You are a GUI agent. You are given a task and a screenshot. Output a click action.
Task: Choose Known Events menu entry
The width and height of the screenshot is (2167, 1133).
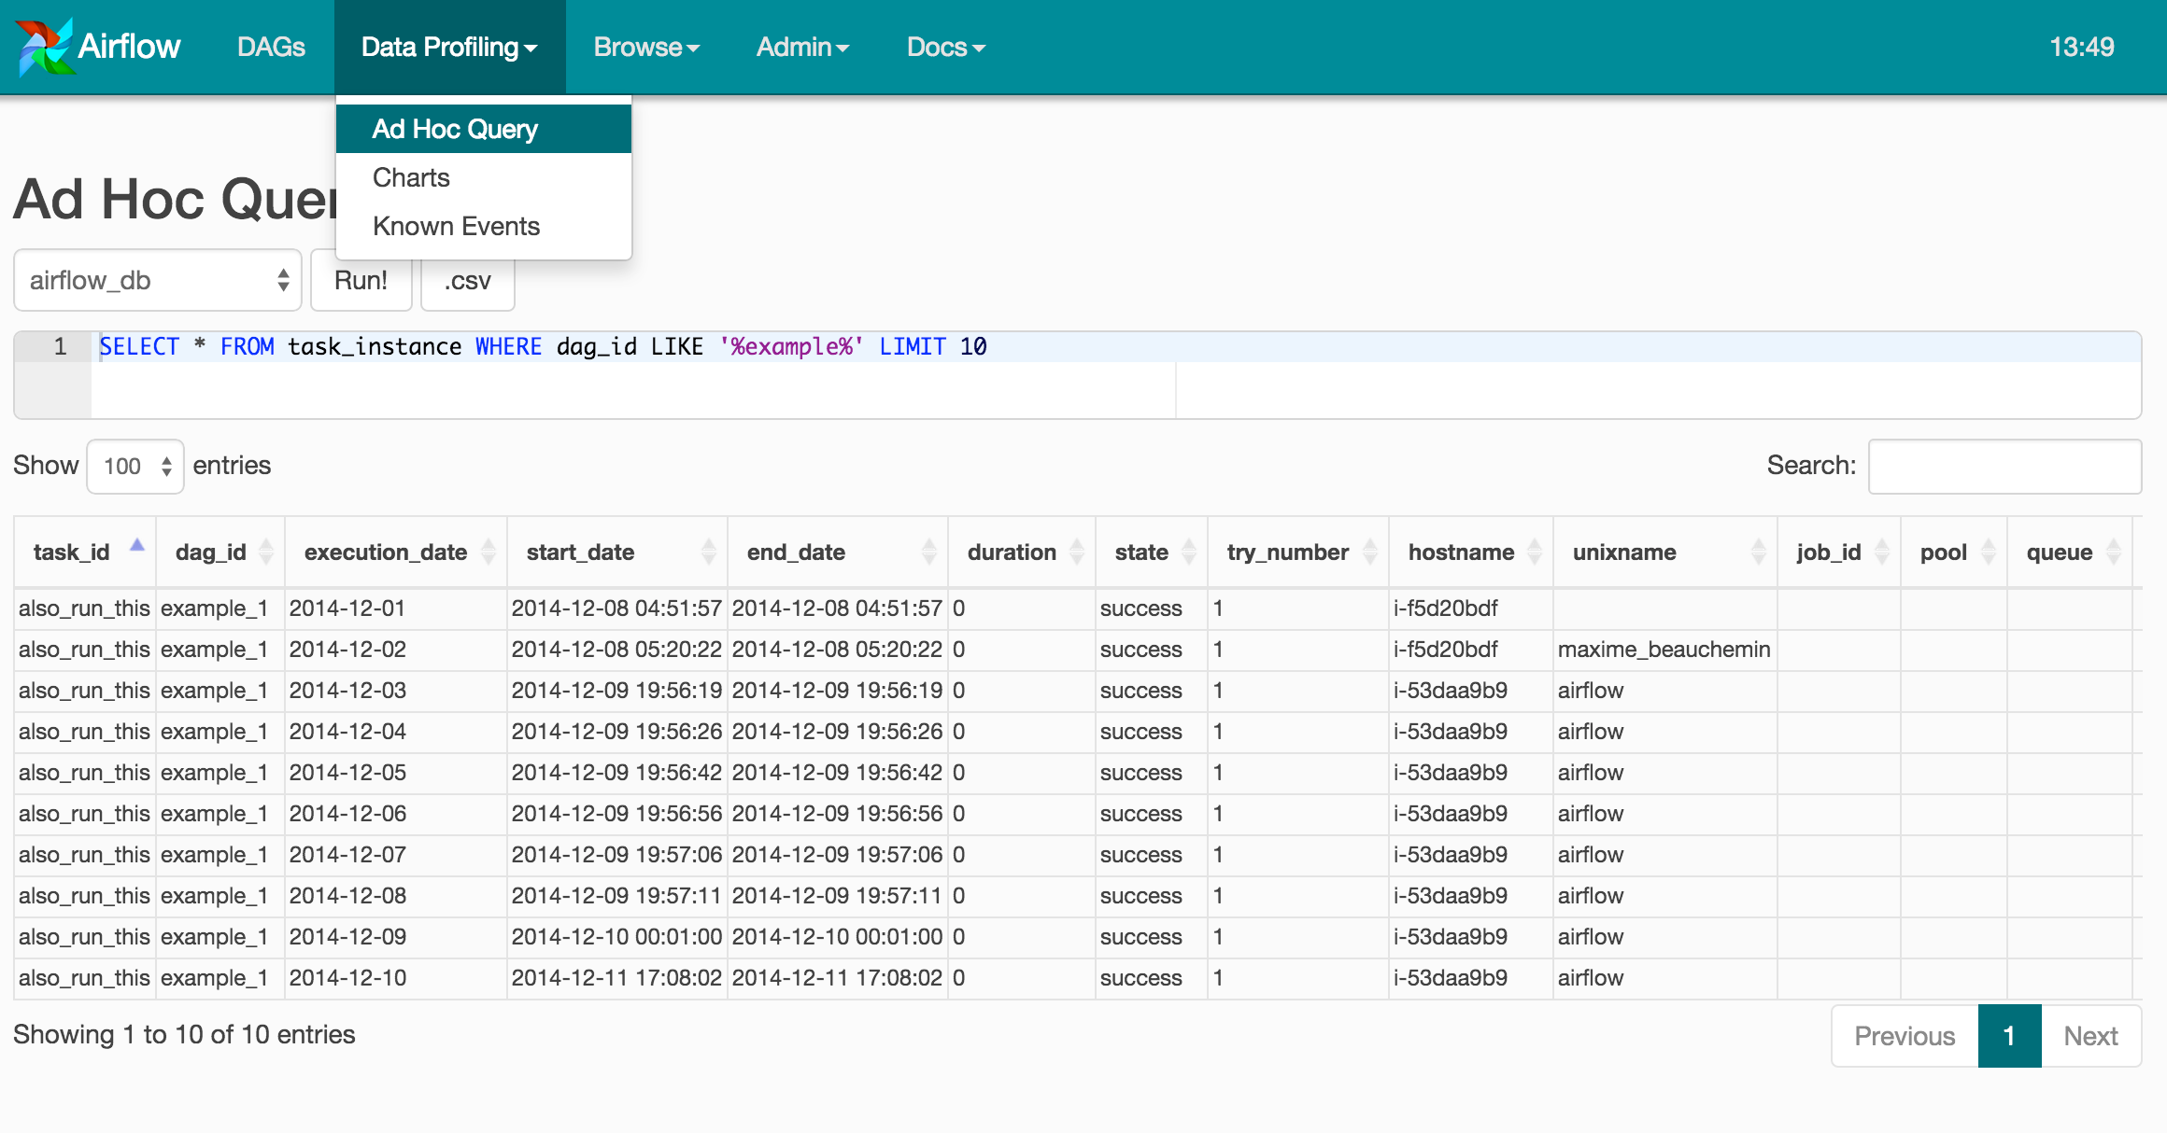456,226
